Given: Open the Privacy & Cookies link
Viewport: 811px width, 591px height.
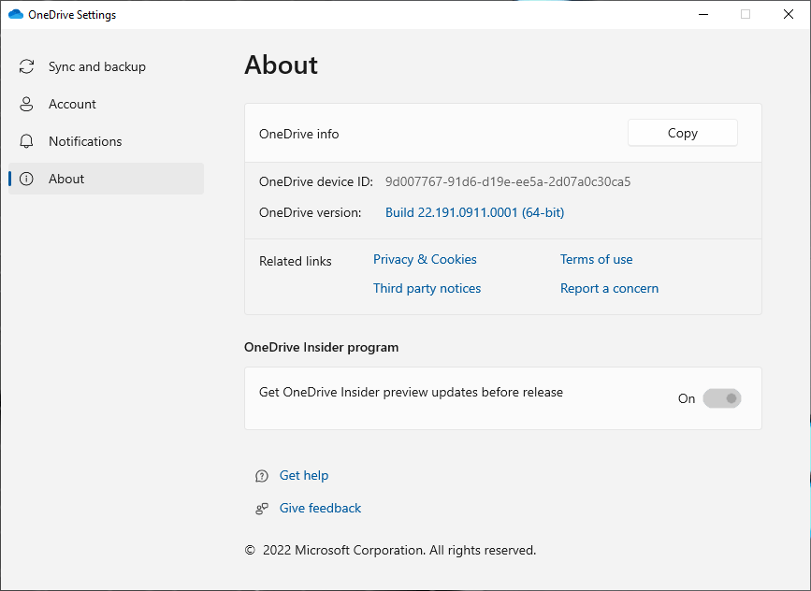Looking at the screenshot, I should [425, 259].
